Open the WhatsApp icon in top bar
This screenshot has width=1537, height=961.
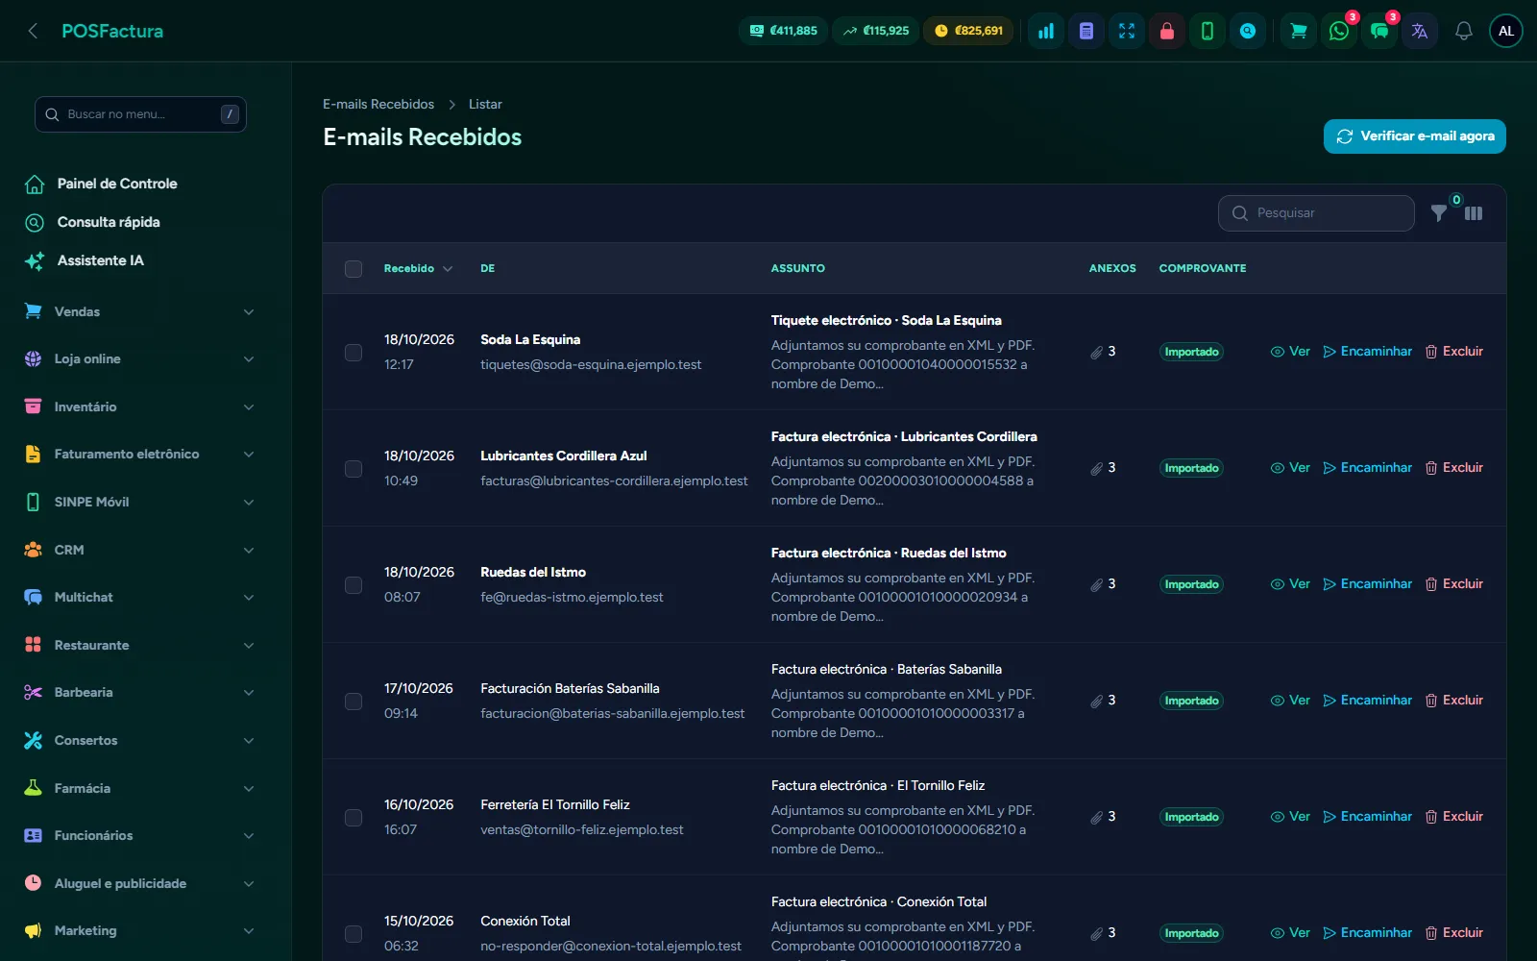coord(1338,31)
